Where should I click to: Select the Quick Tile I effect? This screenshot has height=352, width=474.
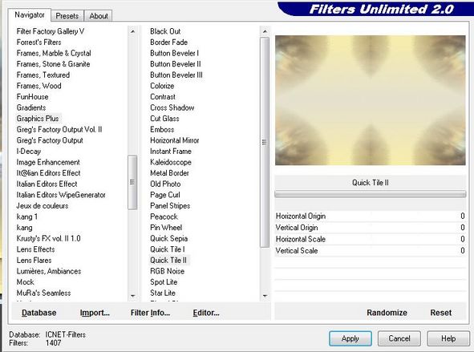(x=167, y=249)
